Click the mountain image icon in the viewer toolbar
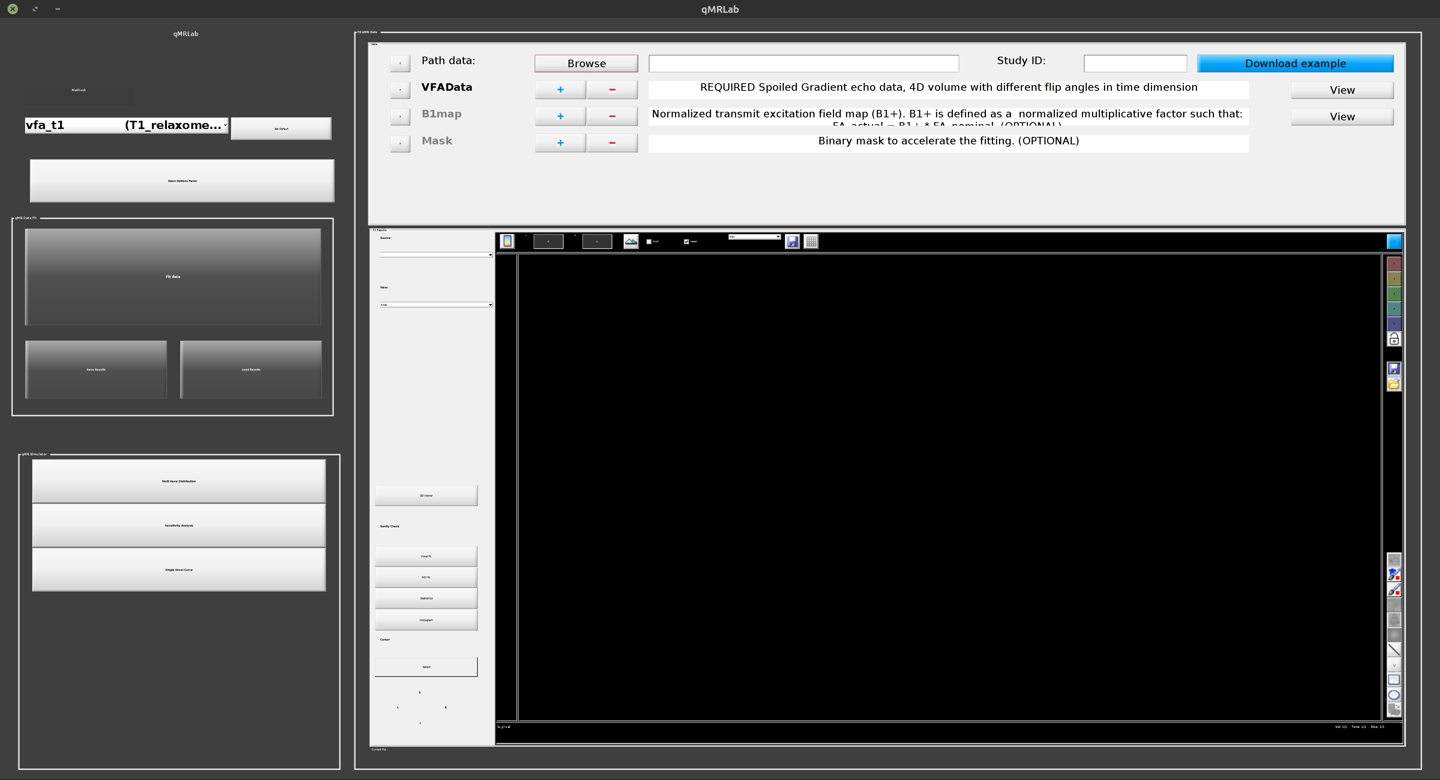The width and height of the screenshot is (1440, 780). tap(630, 241)
